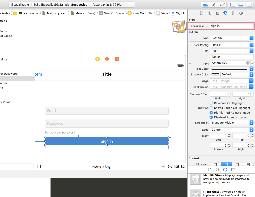The width and height of the screenshot is (255, 197).
Task: Open the File inspector tab
Action: (x=201, y=13)
